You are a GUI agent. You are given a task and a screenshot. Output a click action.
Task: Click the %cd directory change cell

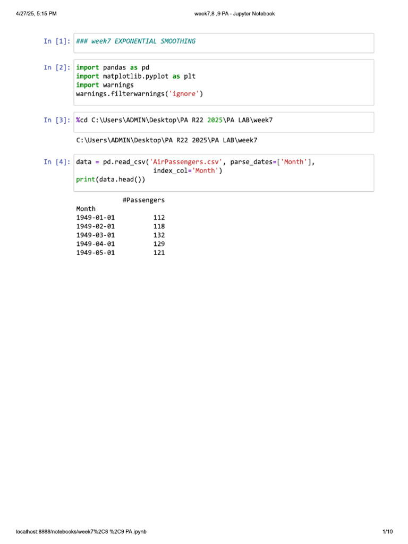224,122
